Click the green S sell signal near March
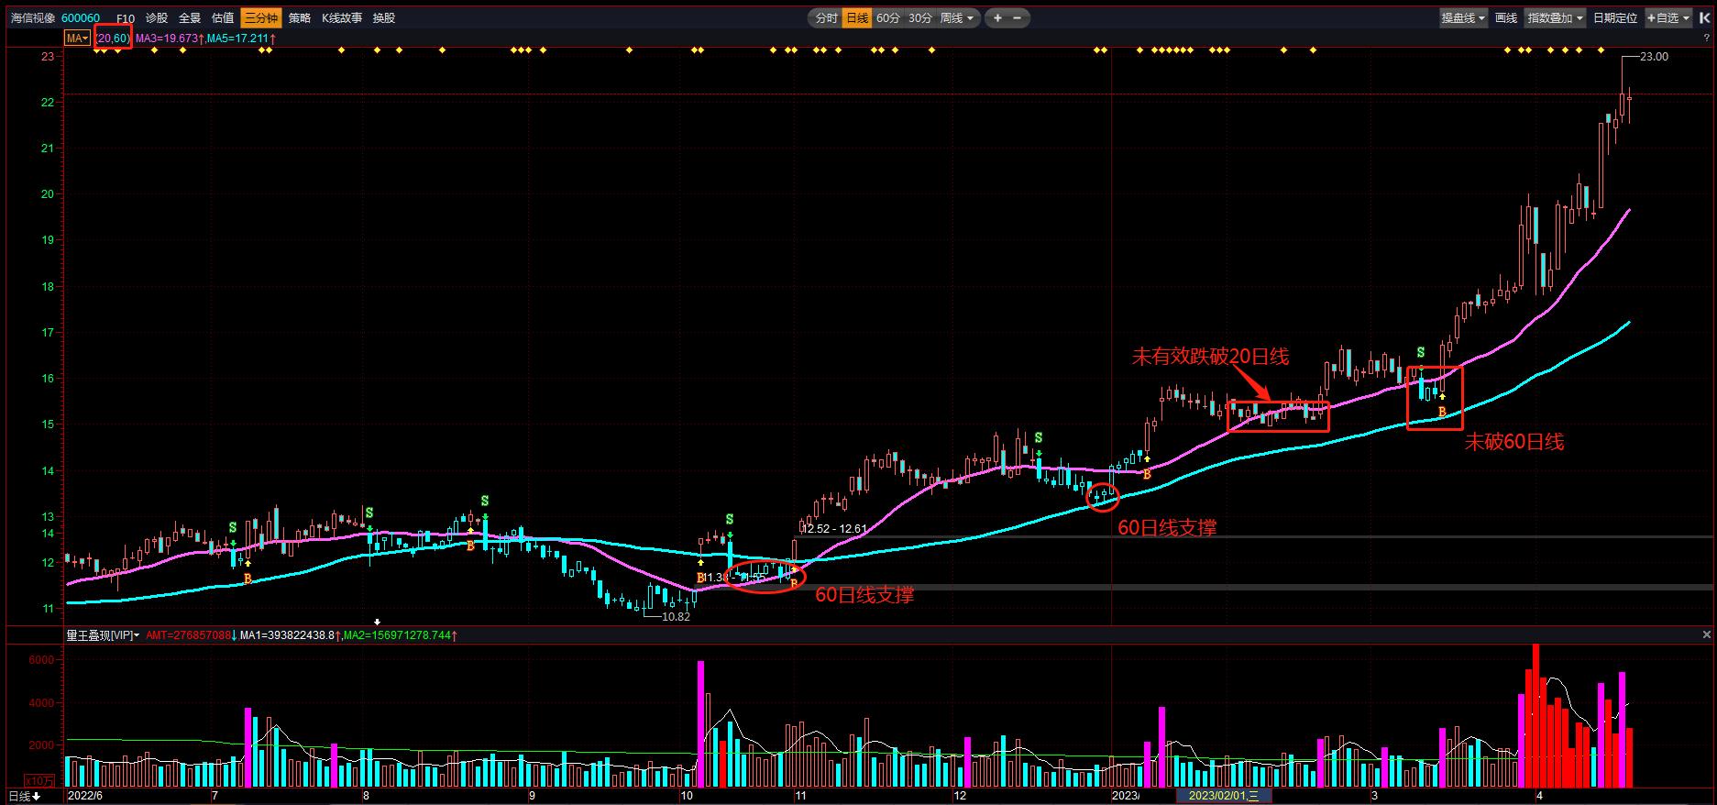 click(1420, 352)
